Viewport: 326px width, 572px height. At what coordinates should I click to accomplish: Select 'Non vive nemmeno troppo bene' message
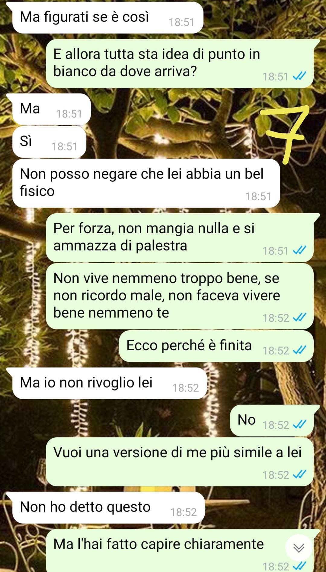[180, 296]
